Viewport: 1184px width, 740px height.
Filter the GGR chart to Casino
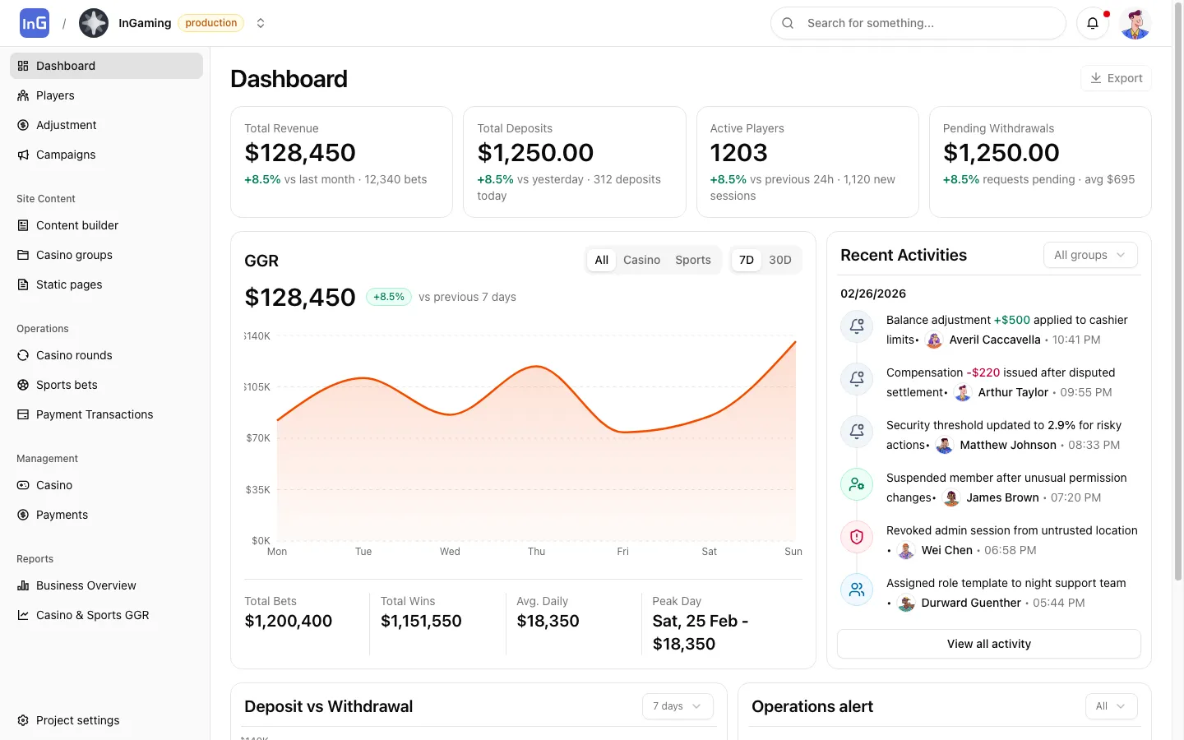pos(641,260)
